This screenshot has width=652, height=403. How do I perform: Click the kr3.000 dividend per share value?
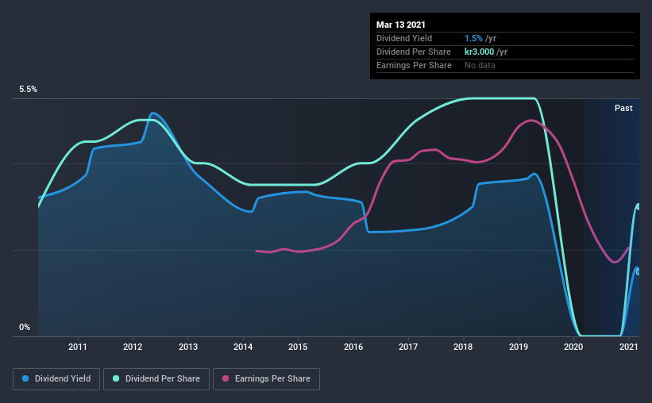(x=479, y=52)
